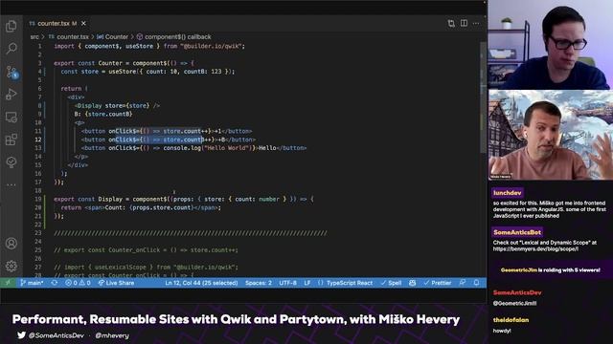Click theidofalan username in chat
The height and width of the screenshot is (344, 613).
(511, 320)
